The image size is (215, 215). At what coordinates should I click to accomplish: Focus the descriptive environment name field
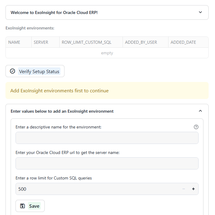pyautogui.click(x=107, y=138)
